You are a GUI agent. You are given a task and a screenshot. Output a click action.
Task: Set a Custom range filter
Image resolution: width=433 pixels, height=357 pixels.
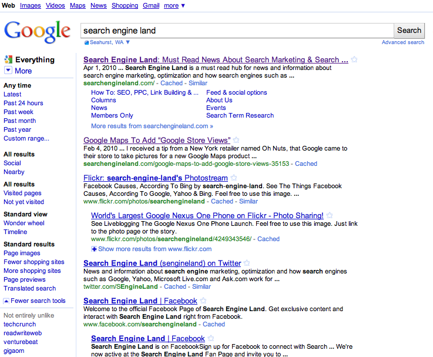point(26,139)
